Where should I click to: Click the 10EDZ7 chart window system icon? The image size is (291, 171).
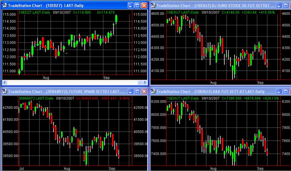[x=5, y=5]
